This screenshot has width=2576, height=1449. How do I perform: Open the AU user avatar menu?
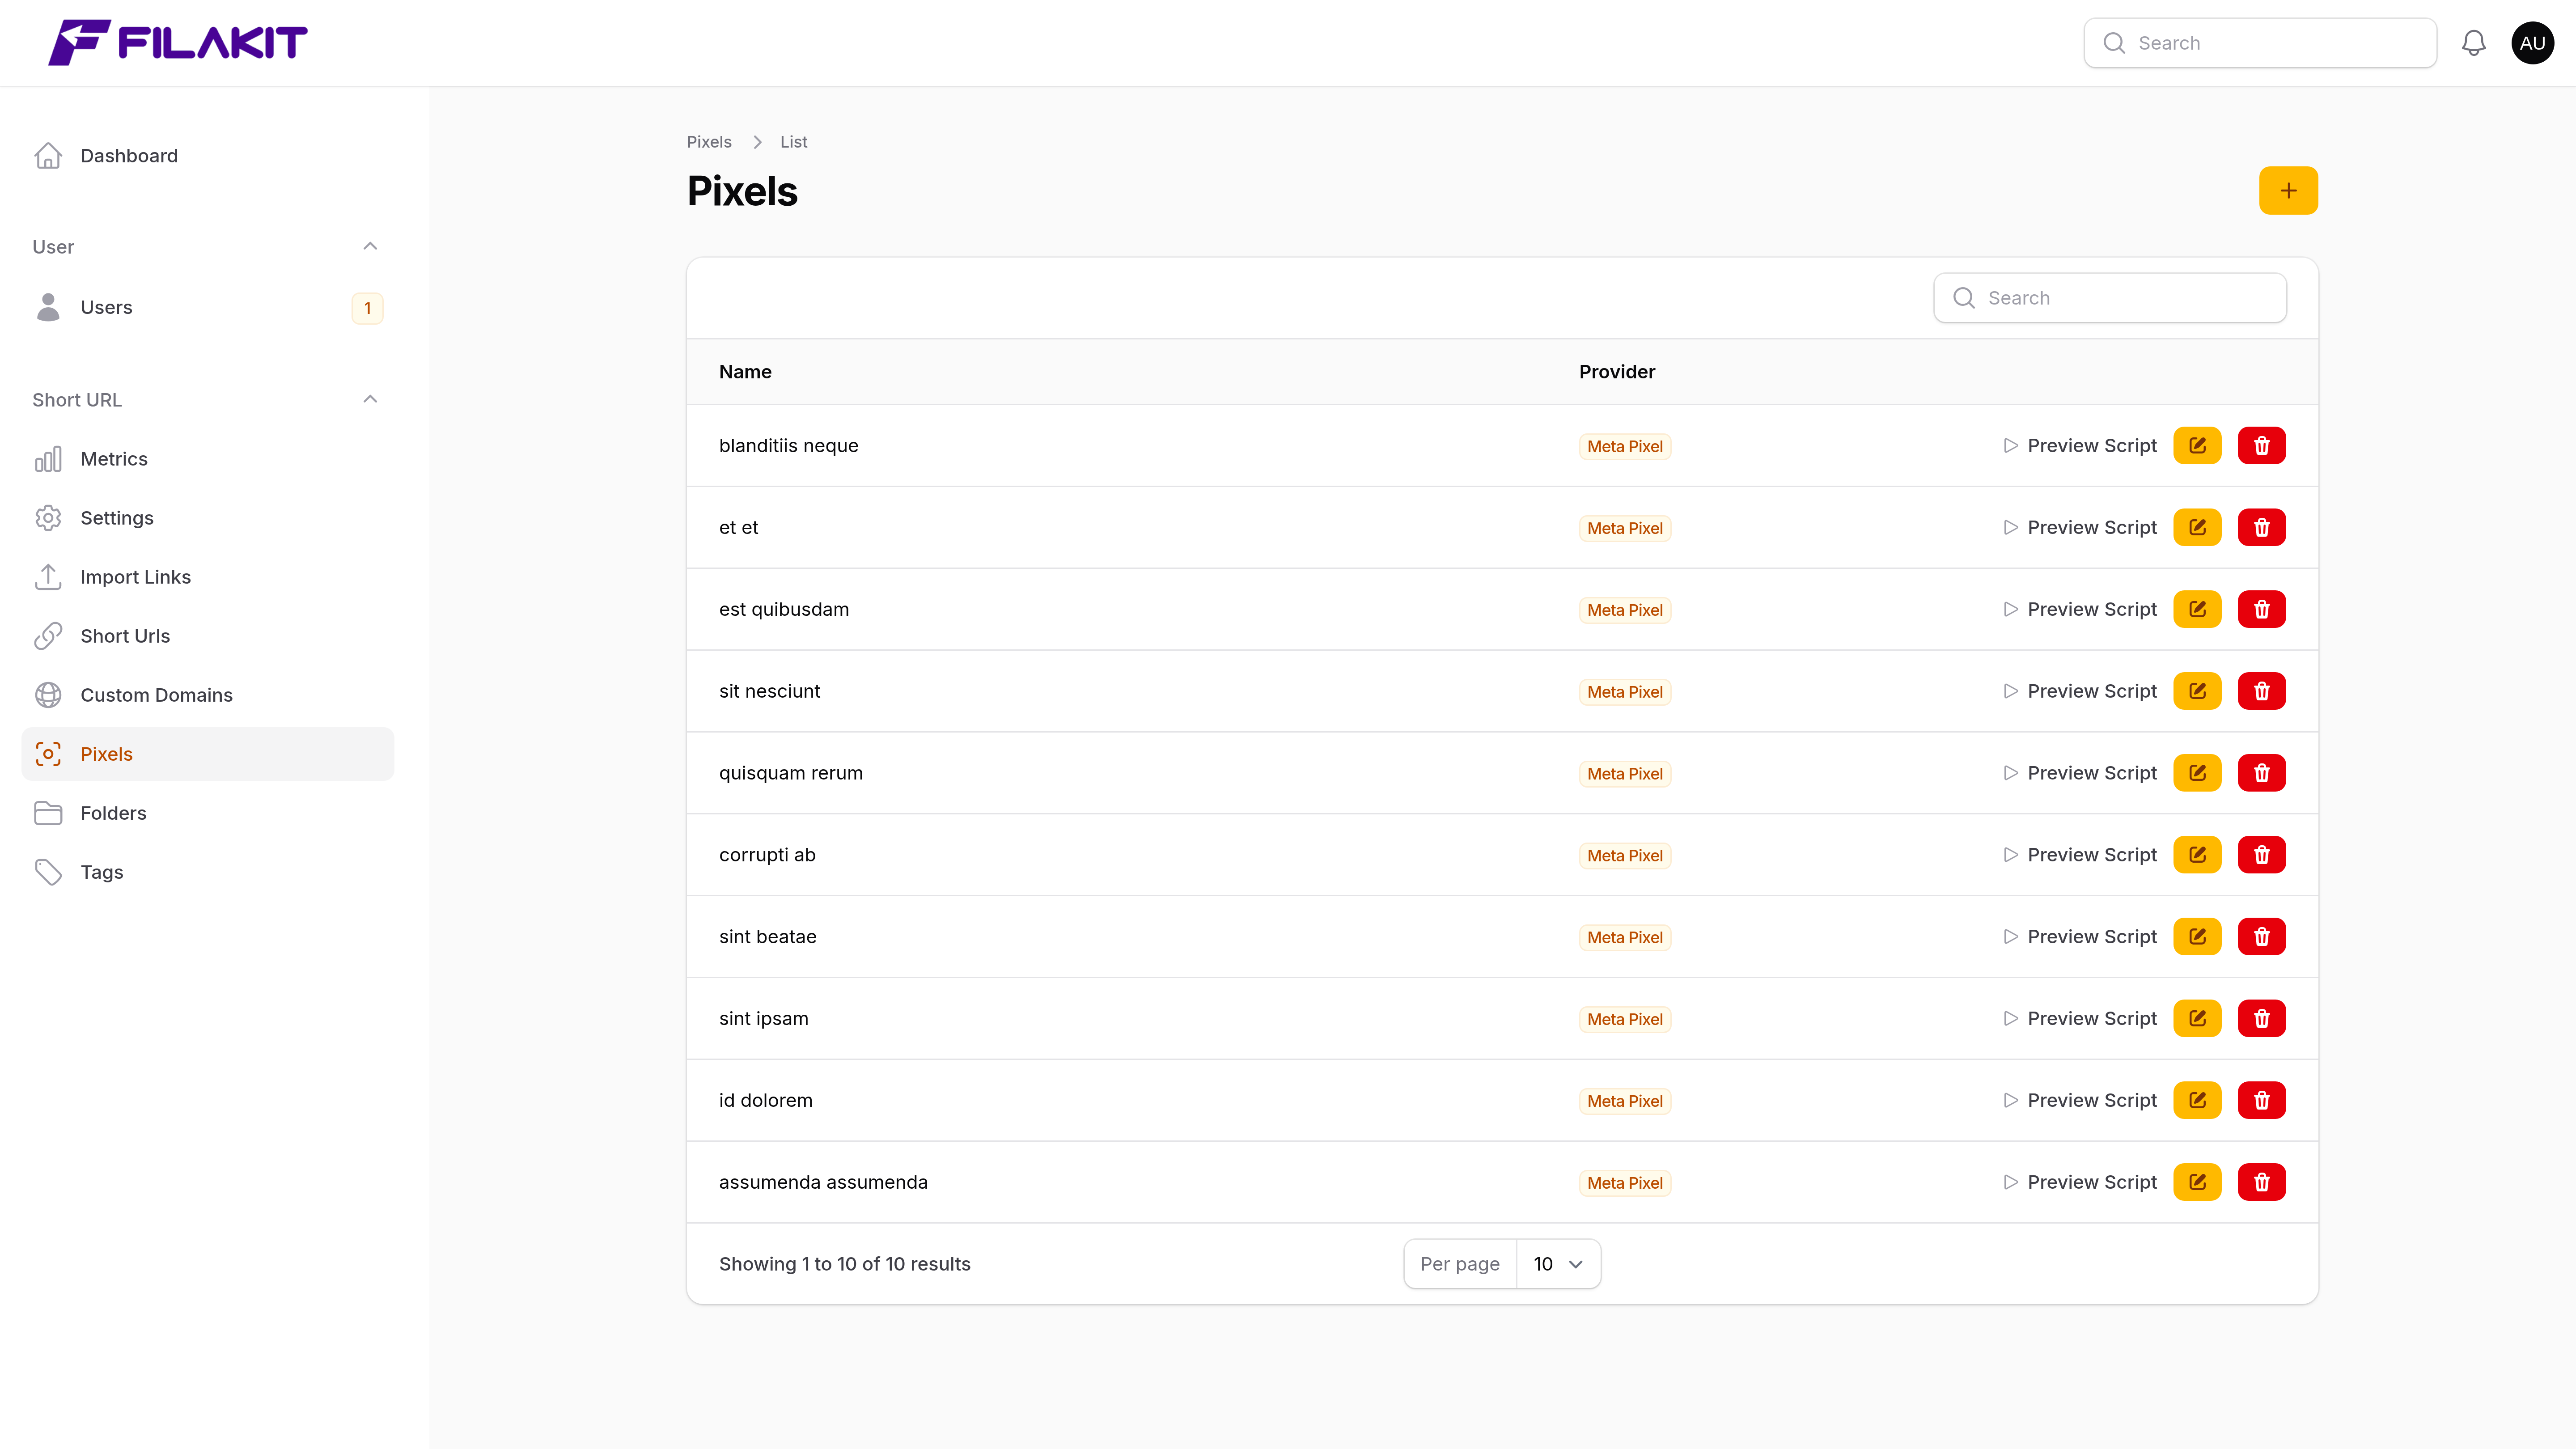[x=2532, y=43]
